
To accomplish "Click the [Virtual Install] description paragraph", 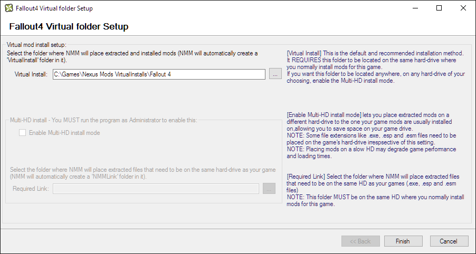I will (376, 67).
